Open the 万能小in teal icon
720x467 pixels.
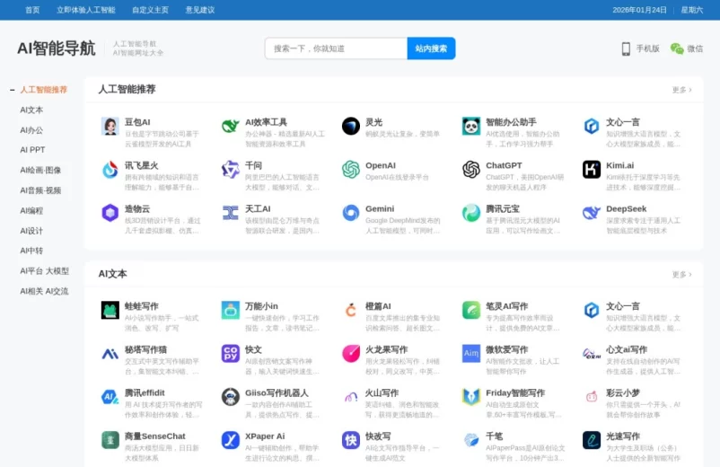click(x=231, y=310)
